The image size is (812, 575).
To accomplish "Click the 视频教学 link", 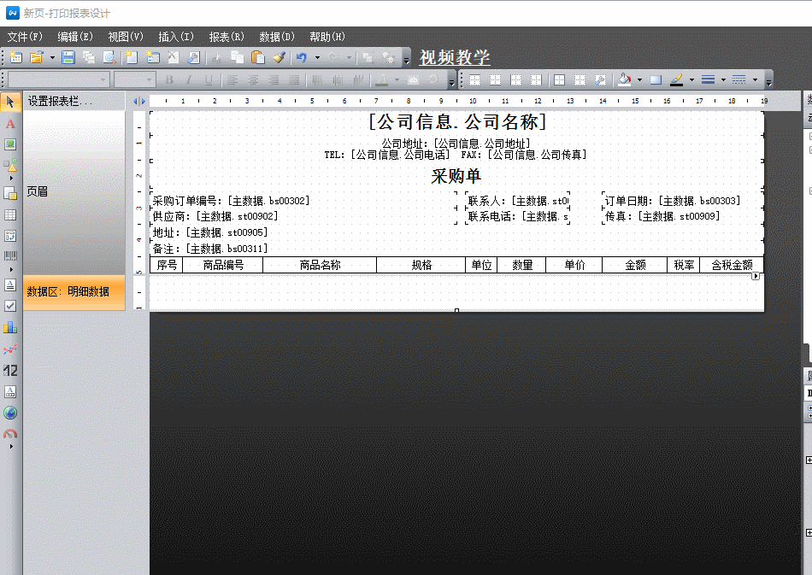I will [455, 57].
